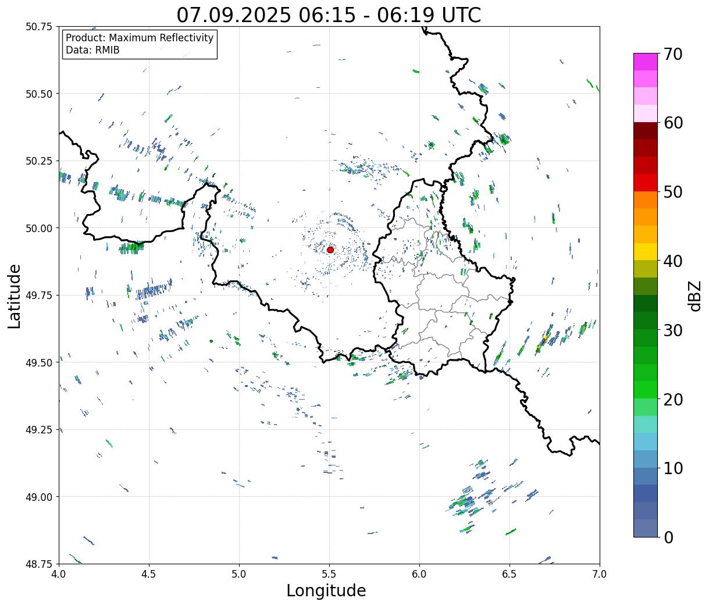The height and width of the screenshot is (605, 709).
Task: Click the longitude tick label 6.0
Action: point(419,574)
